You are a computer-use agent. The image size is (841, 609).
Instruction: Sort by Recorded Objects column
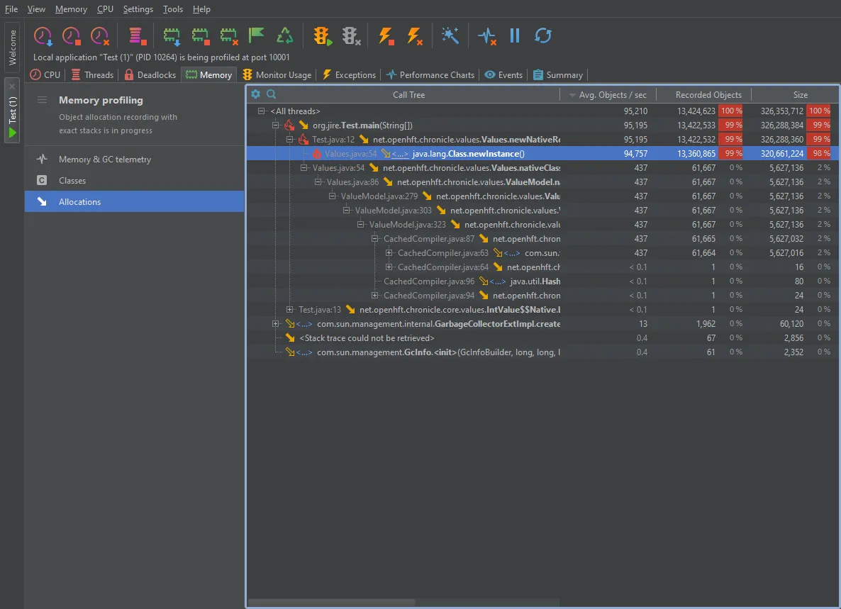704,95
